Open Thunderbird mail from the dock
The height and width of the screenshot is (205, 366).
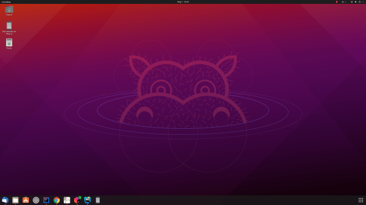pyautogui.click(x=5, y=200)
